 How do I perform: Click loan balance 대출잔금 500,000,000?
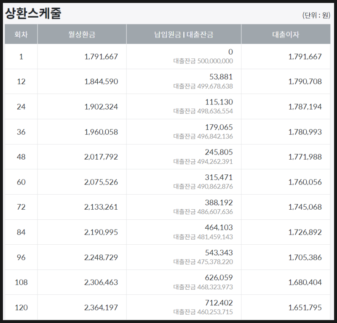click(203, 61)
